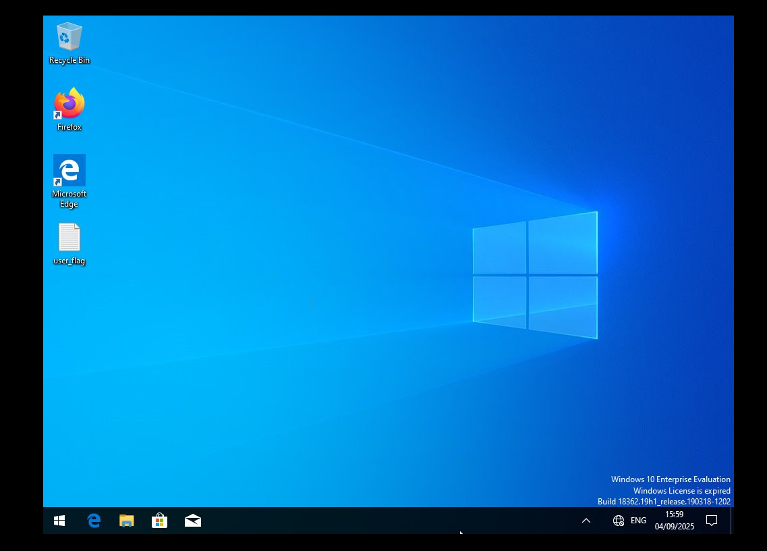Launch Edge from the taskbar
Viewport: 767px width, 551px height.
tap(94, 521)
